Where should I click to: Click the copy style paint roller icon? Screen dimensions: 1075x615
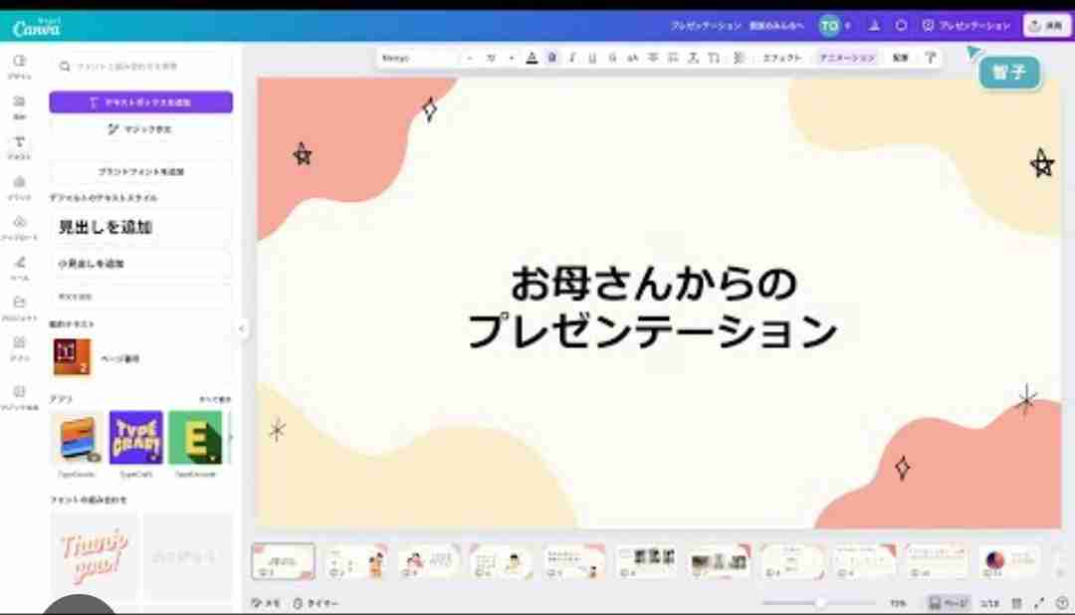(931, 59)
